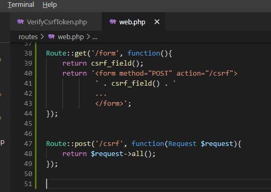Click Route::post on line 47

tap(68, 144)
